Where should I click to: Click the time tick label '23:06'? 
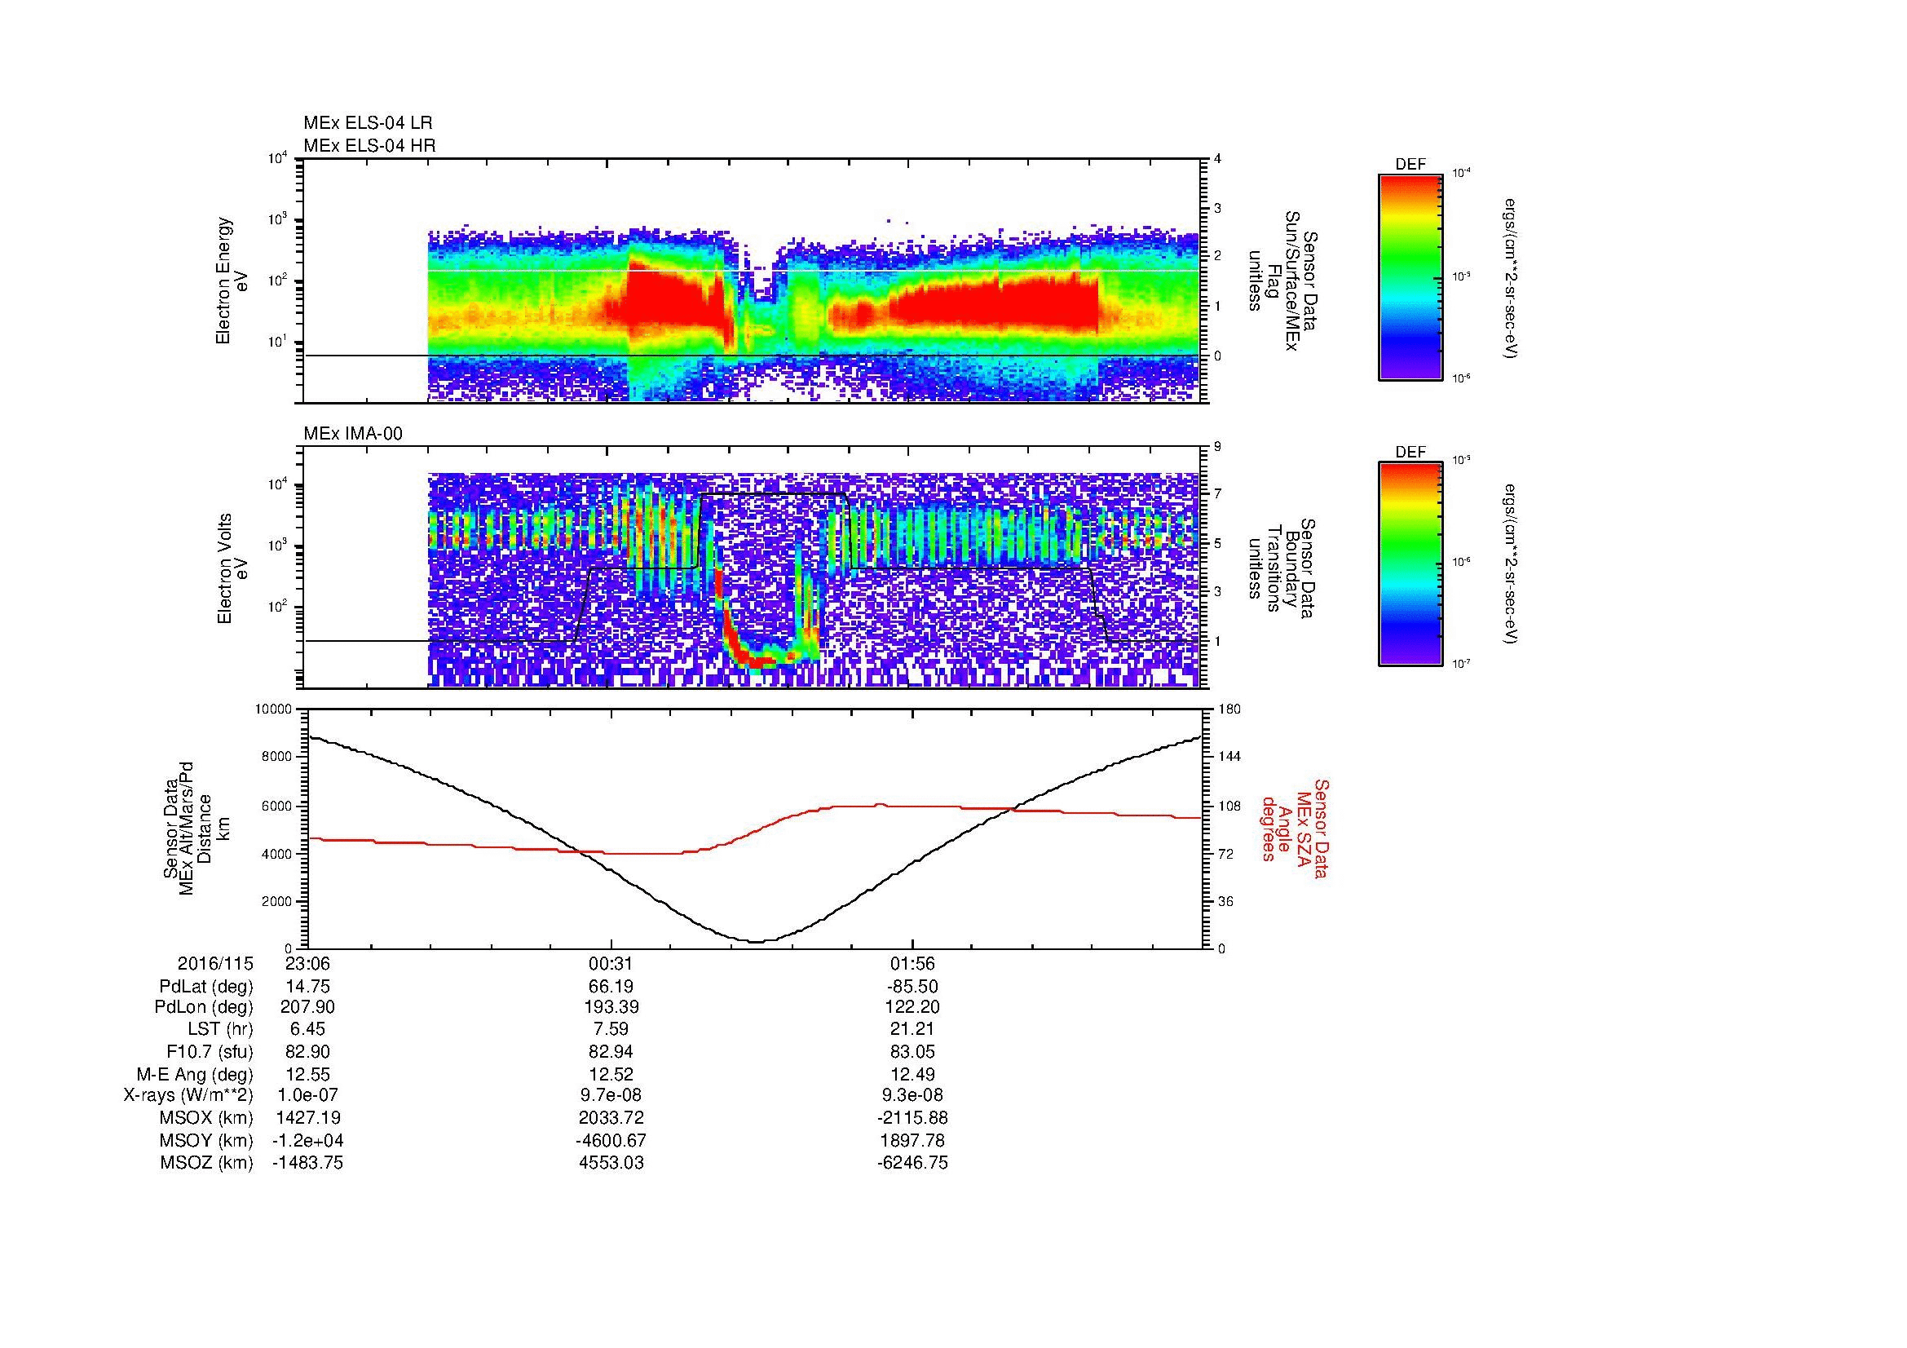(x=308, y=963)
